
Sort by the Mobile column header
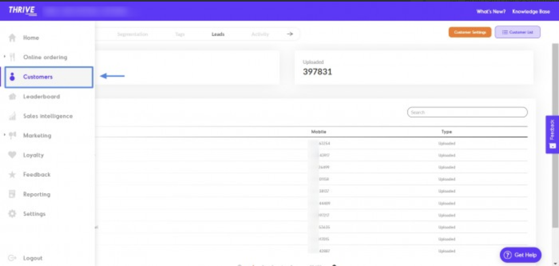click(x=319, y=132)
